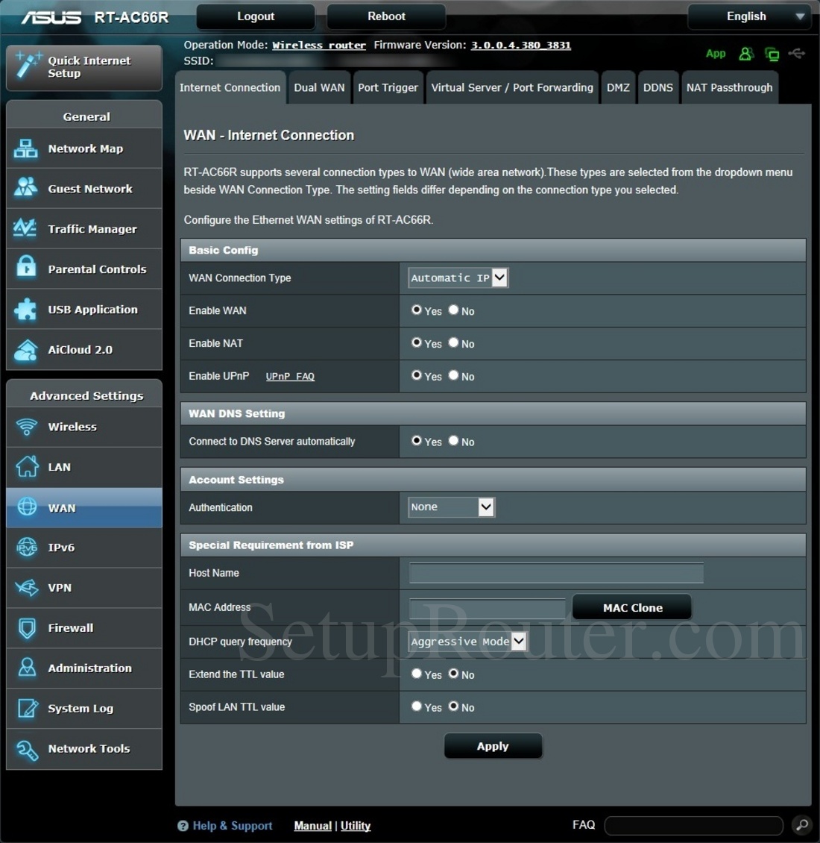
Task: Switch to the Dual WAN tab
Action: point(319,87)
